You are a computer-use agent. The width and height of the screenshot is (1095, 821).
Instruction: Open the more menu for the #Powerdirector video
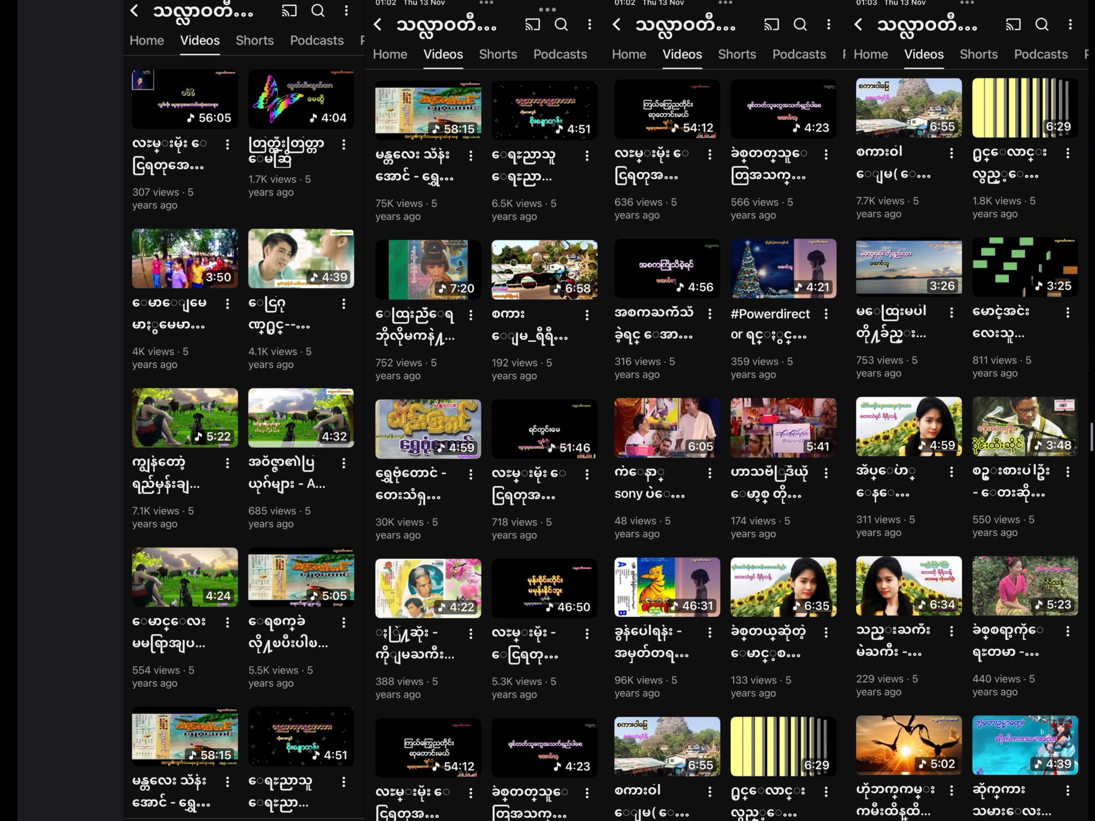tap(826, 314)
